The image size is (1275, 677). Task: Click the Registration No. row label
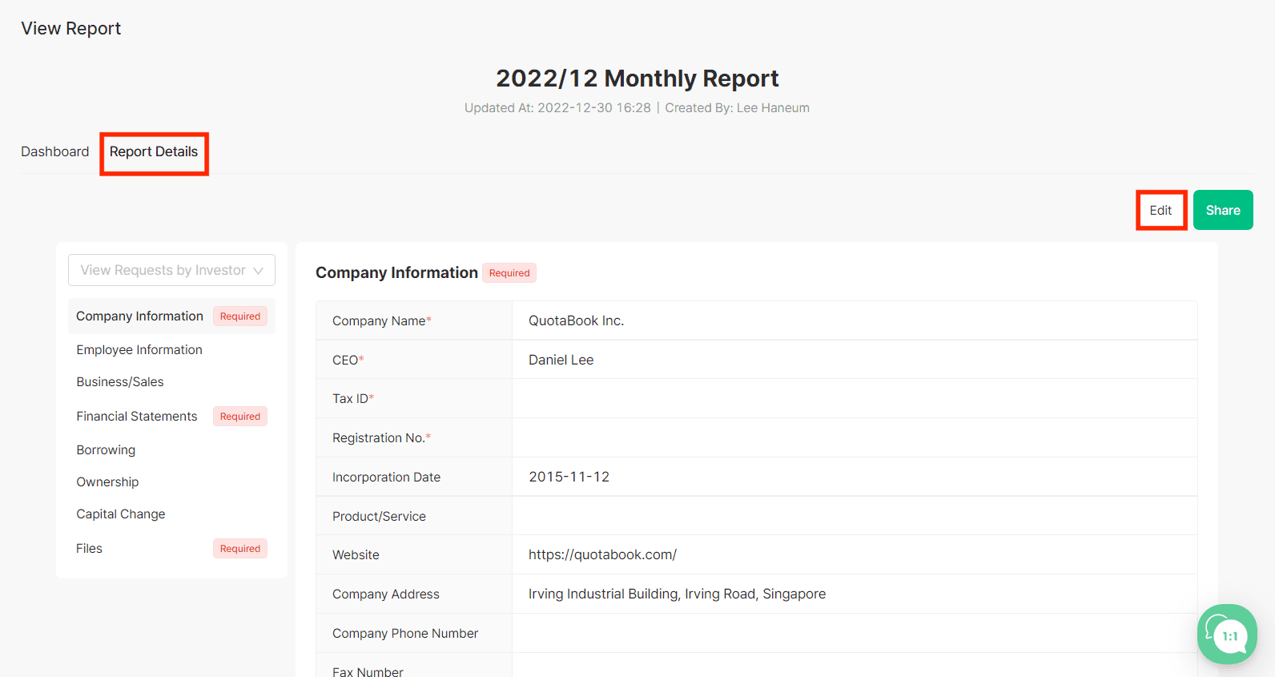pyautogui.click(x=381, y=438)
